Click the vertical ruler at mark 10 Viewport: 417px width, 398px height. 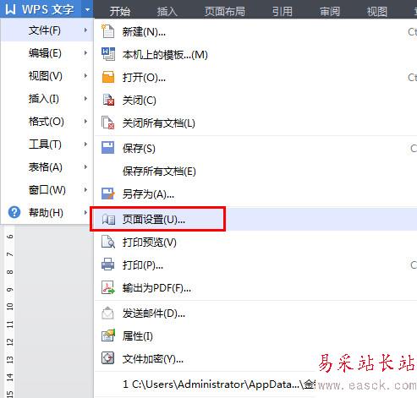pyautogui.click(x=10, y=306)
